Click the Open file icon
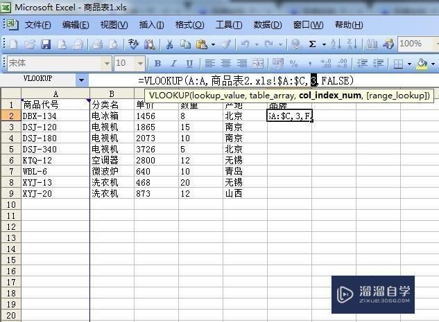The width and height of the screenshot is (439, 322). (x=30, y=44)
